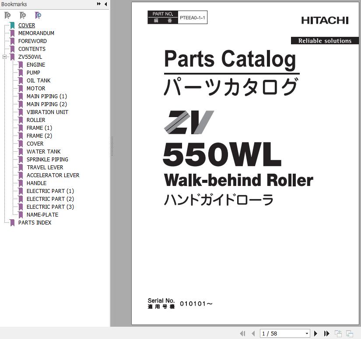Go to next page arrow
The height and width of the screenshot is (339, 361).
click(315, 333)
